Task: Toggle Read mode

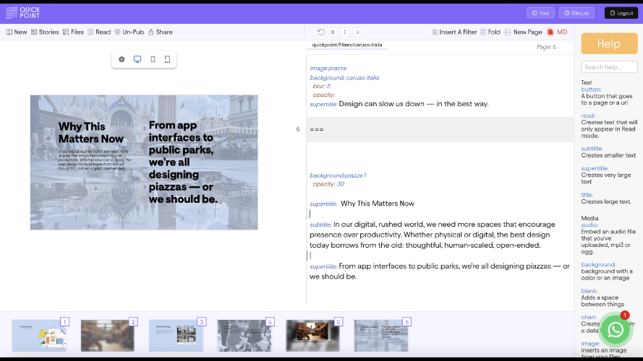Action: pos(99,32)
